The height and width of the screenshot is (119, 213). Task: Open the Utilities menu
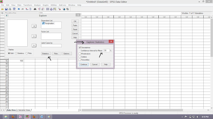point(54,5)
